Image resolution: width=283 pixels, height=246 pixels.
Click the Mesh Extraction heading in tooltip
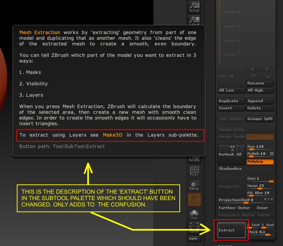[x=40, y=32]
